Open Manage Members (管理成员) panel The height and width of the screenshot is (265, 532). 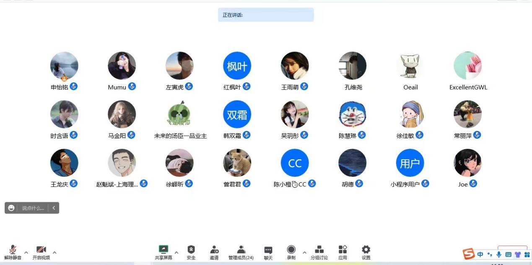[x=241, y=252]
